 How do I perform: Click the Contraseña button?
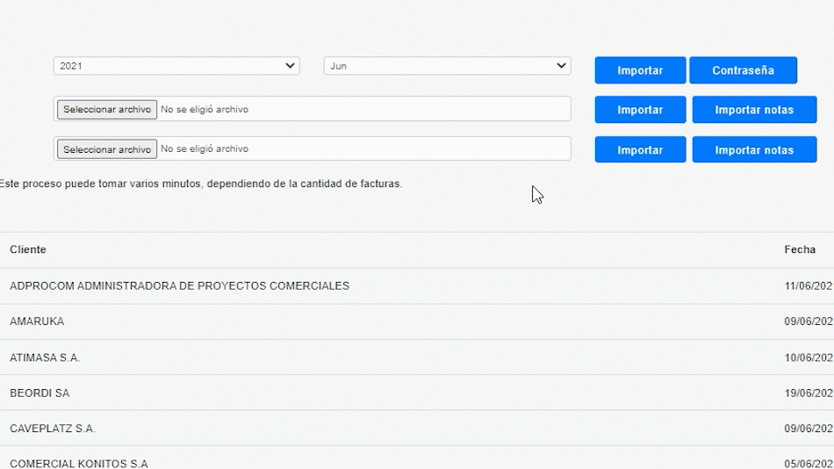point(743,70)
